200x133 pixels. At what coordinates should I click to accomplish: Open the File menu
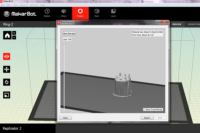point(3,5)
